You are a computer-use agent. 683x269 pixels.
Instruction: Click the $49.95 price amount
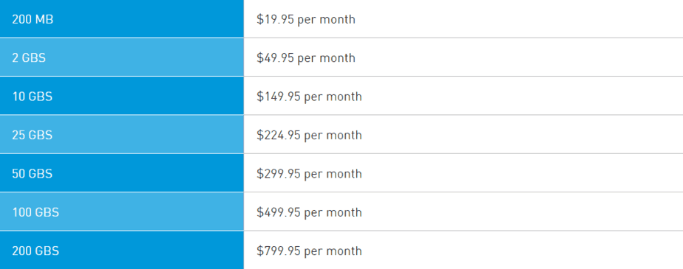[275, 57]
